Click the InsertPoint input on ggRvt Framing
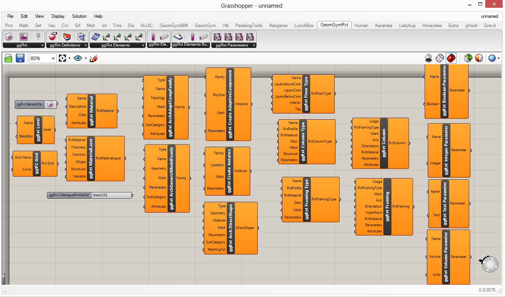The image size is (505, 297). [x=374, y=213]
